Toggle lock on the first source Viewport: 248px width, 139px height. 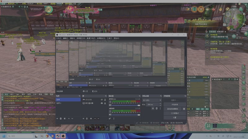pyautogui.click(x=105, y=99)
